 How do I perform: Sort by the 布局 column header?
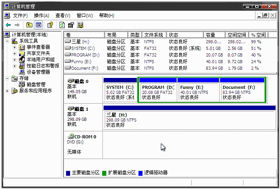point(116,35)
